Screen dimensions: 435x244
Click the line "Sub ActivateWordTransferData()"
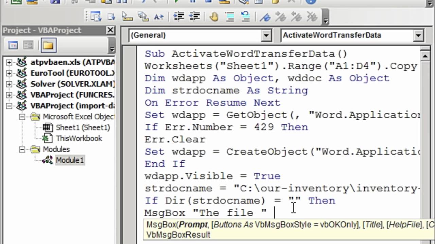(246, 54)
